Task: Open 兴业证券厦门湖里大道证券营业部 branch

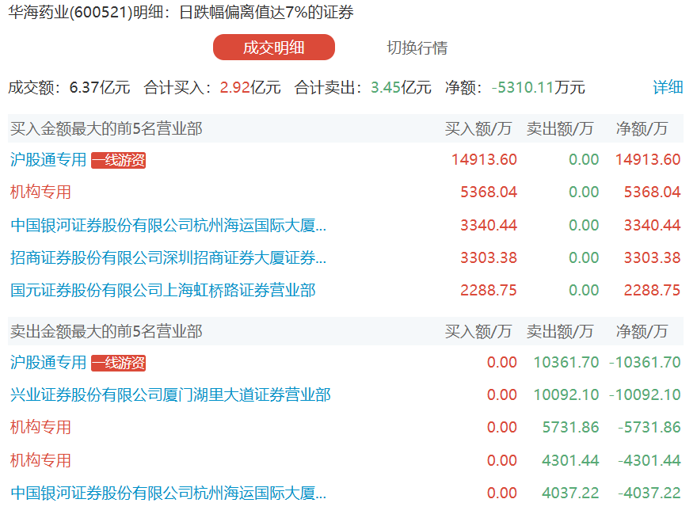Action: point(170,394)
